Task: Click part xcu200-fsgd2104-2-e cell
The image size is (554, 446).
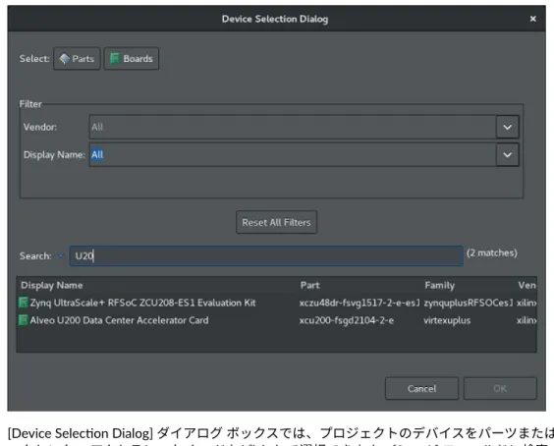Action: point(346,320)
